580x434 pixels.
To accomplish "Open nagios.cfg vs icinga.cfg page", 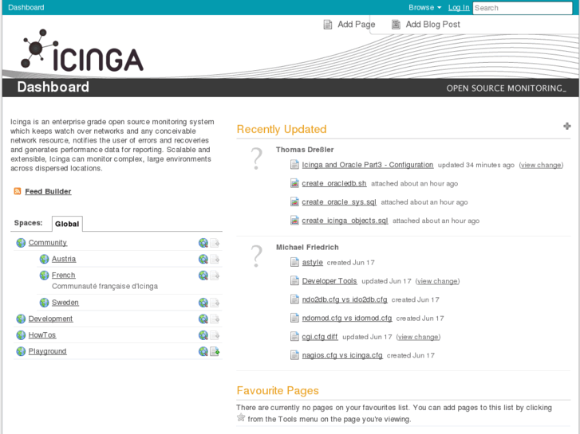I will click(x=342, y=355).
